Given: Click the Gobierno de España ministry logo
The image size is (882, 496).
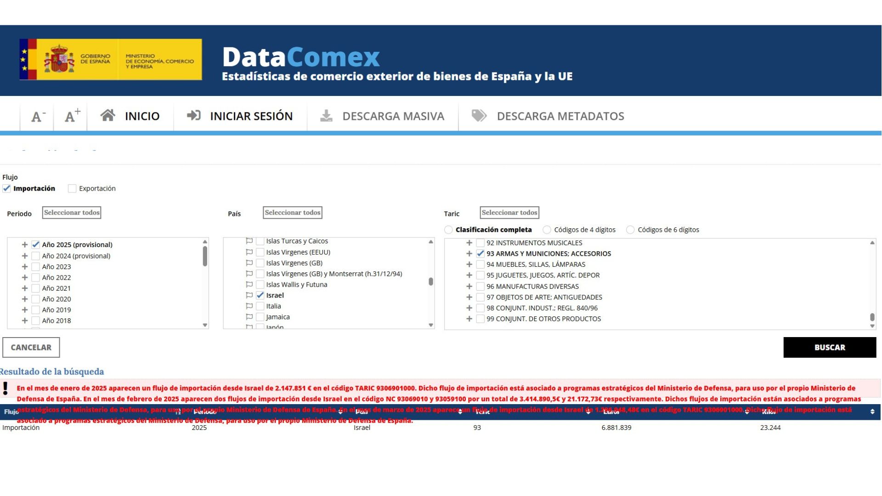Looking at the screenshot, I should click(x=111, y=60).
